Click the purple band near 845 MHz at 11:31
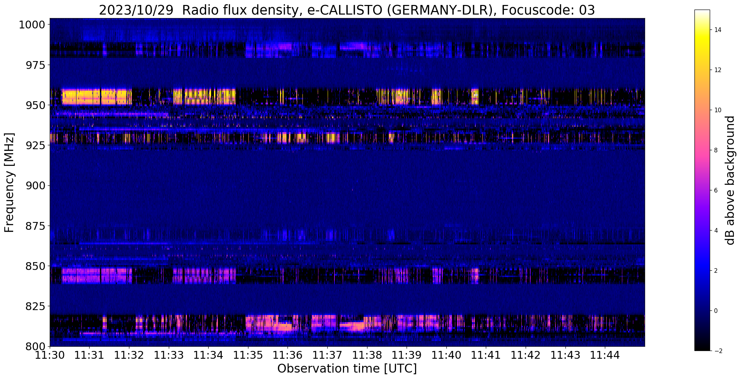Viewport: 741px width, 379px height. pos(97,275)
